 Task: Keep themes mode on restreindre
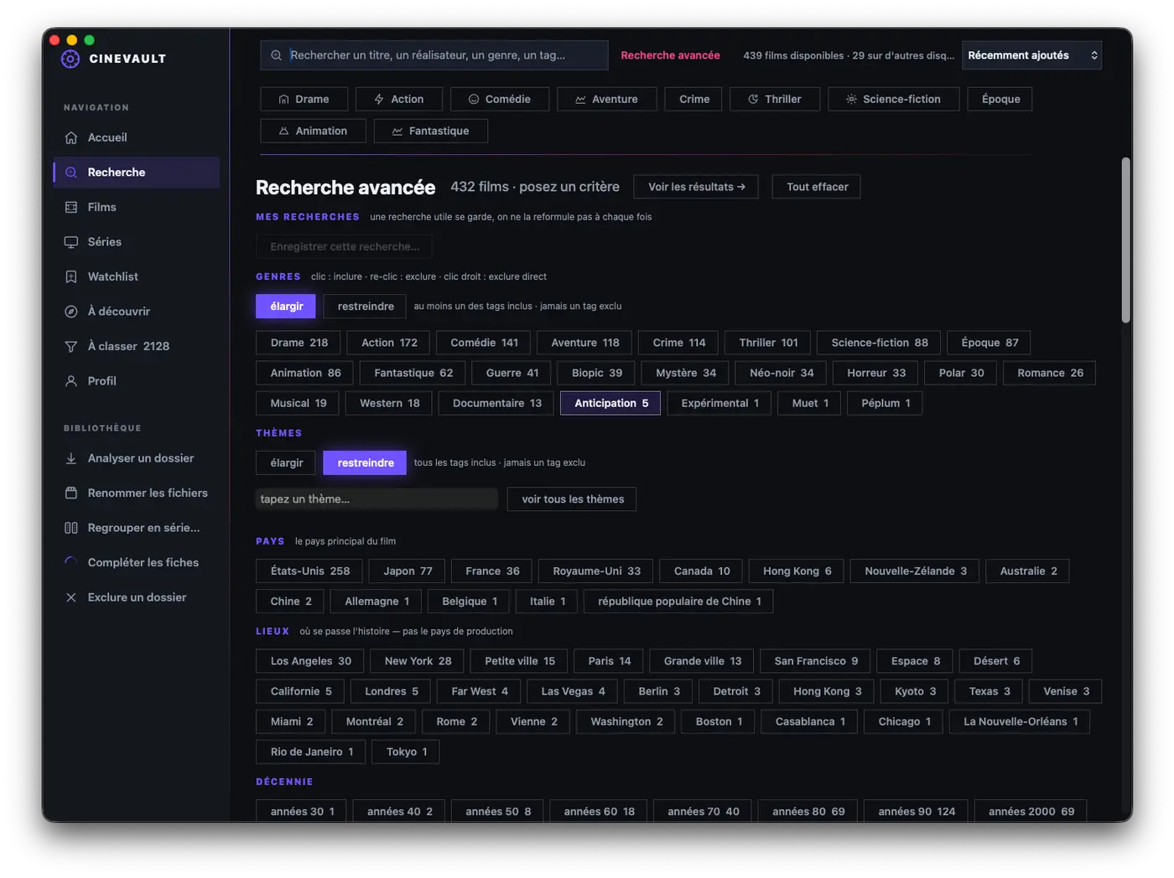tap(365, 463)
